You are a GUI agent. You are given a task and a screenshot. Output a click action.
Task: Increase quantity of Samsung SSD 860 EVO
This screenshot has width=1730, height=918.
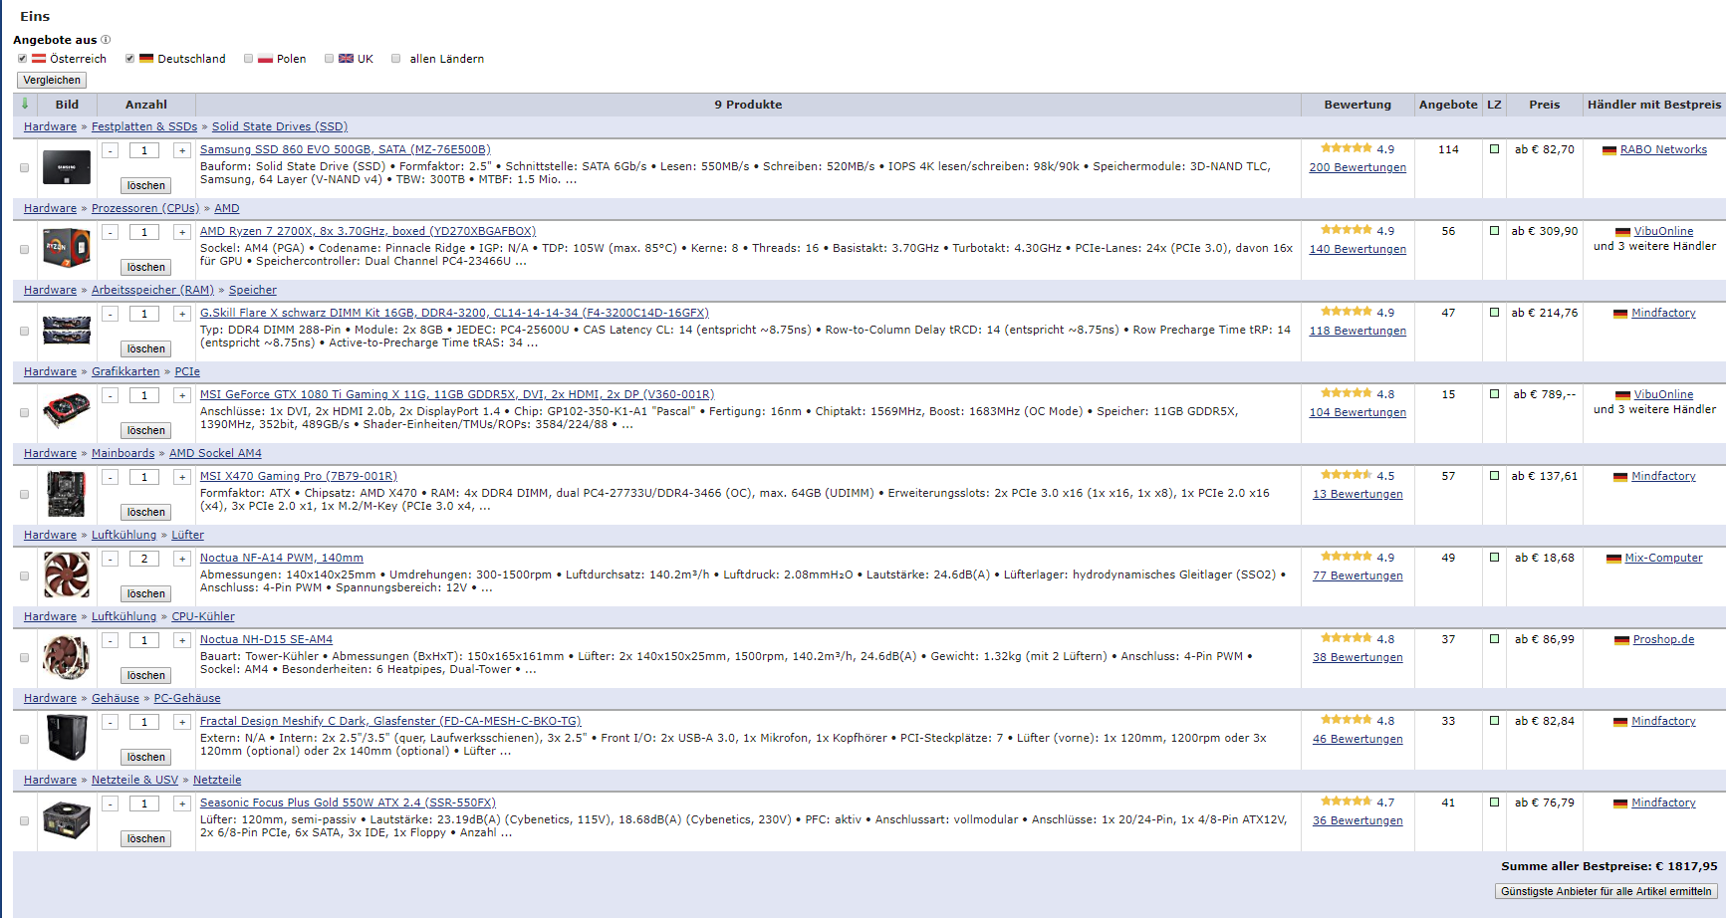click(x=182, y=150)
